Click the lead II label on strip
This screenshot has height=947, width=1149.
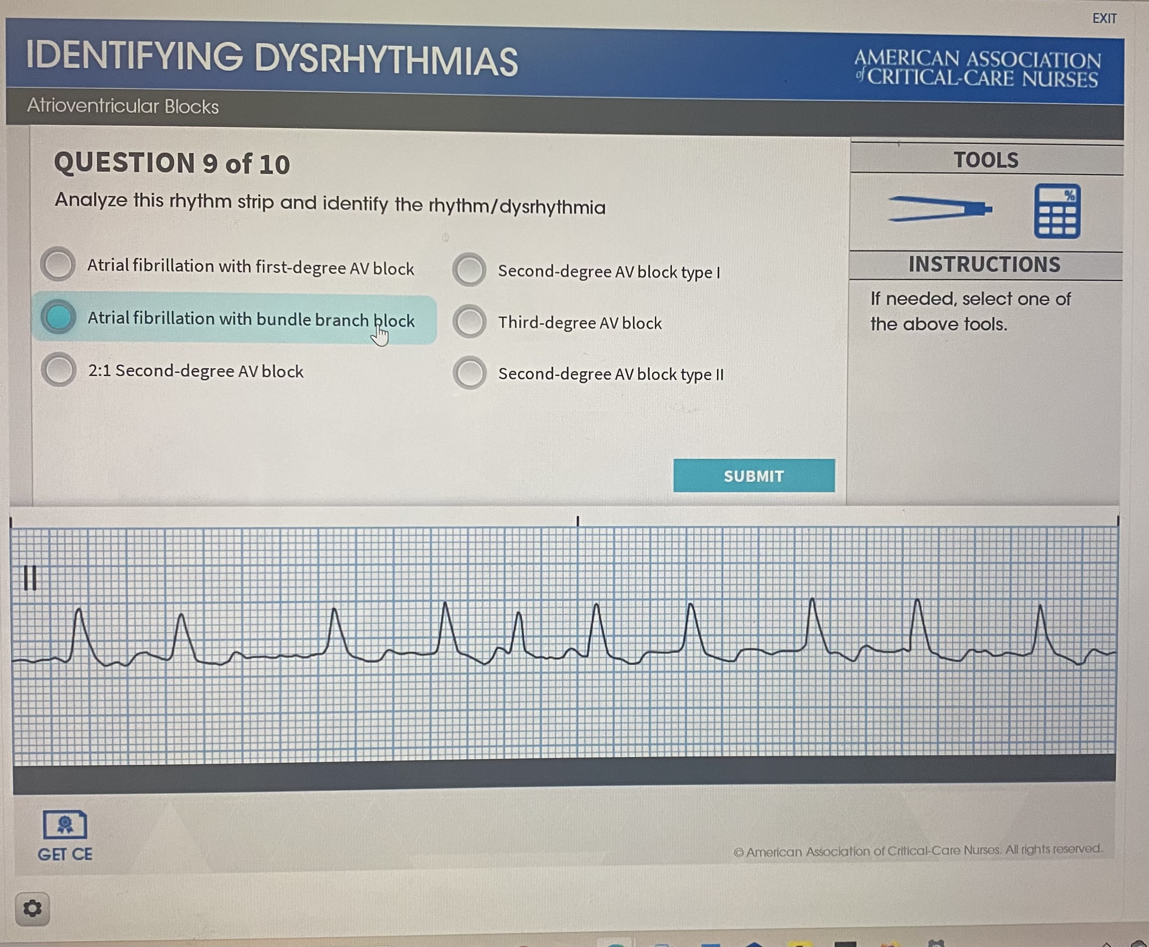coord(31,578)
